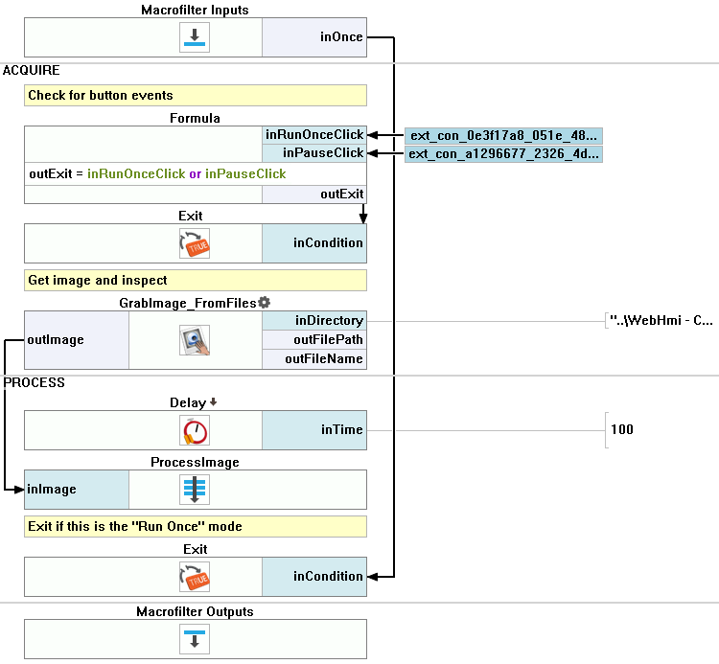This screenshot has width=719, height=664.
Task: Select the inOnce output port
Action: [340, 37]
